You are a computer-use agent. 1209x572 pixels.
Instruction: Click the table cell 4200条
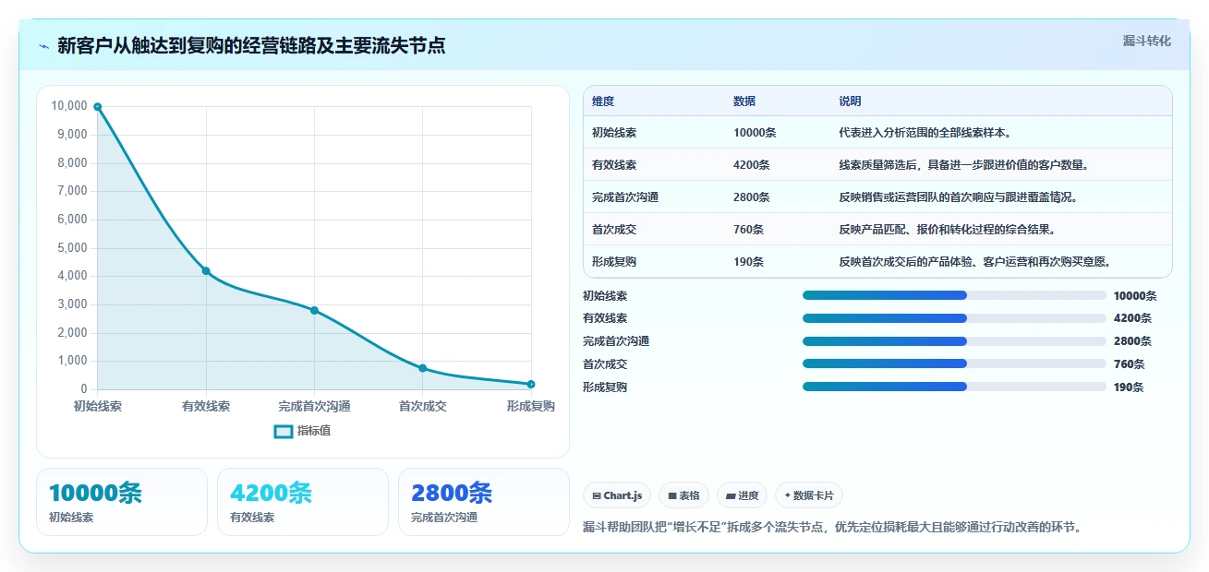click(752, 165)
